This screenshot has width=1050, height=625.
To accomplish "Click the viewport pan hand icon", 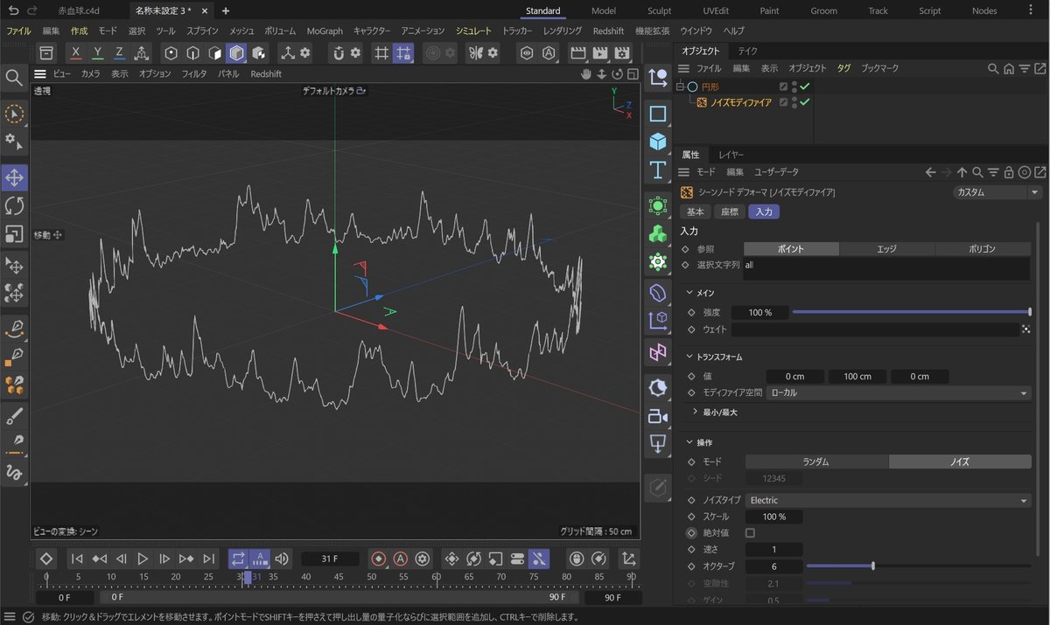I will point(587,74).
